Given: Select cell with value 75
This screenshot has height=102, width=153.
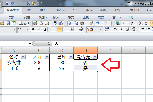Looking at the screenshot, I should pos(61,68).
